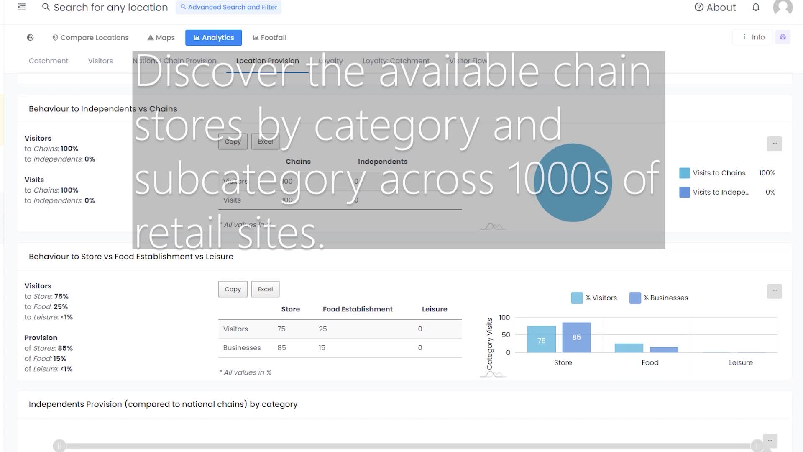Click 'Independents Provision (compared to national chains)' heading
Screen dimensions: 803x452
pyautogui.click(x=163, y=404)
